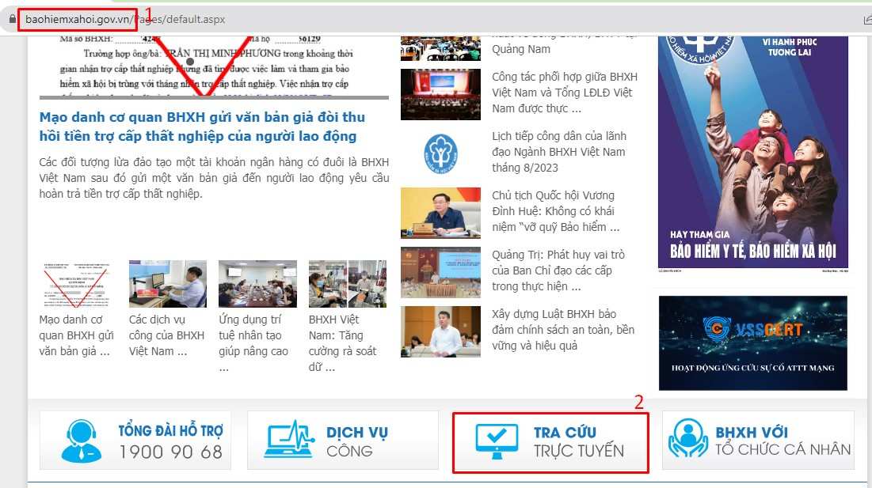Open thumbnail for Mạo danh cơ quan BHXH small article
872x488 pixels.
[x=78, y=284]
